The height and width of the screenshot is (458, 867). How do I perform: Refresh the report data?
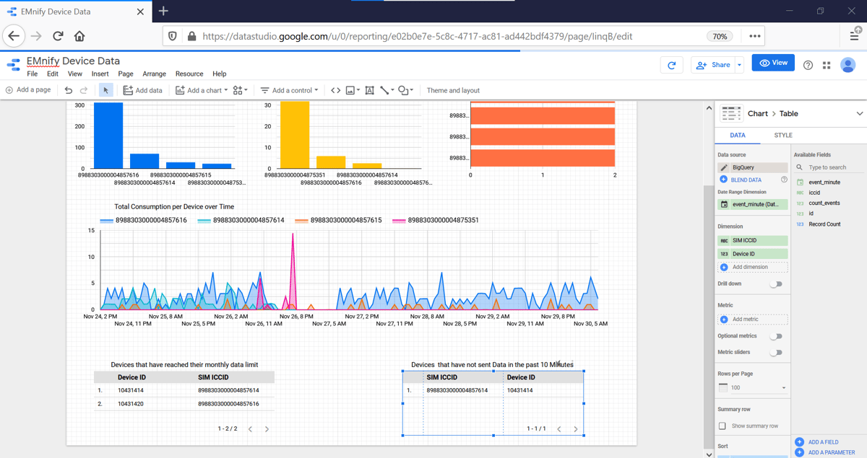tap(672, 65)
